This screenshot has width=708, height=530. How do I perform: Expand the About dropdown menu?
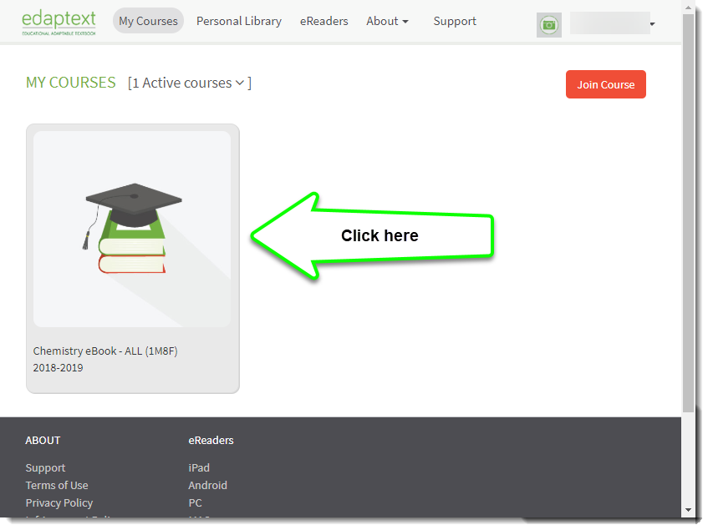point(387,21)
